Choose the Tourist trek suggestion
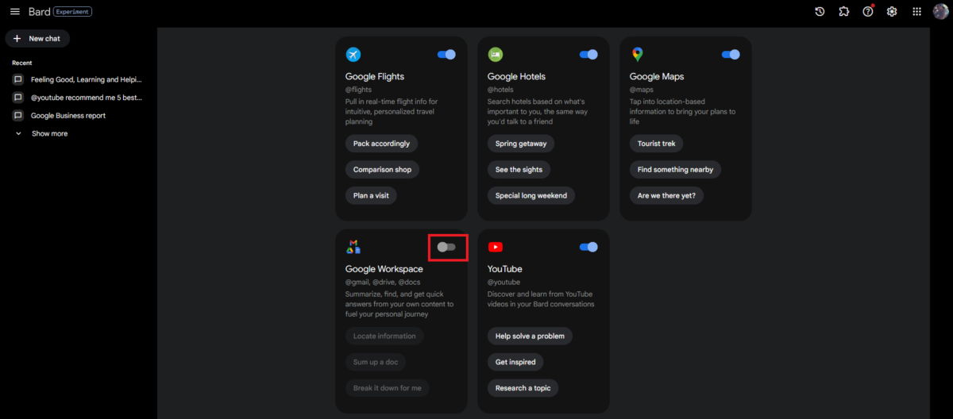The image size is (953, 419). click(657, 144)
